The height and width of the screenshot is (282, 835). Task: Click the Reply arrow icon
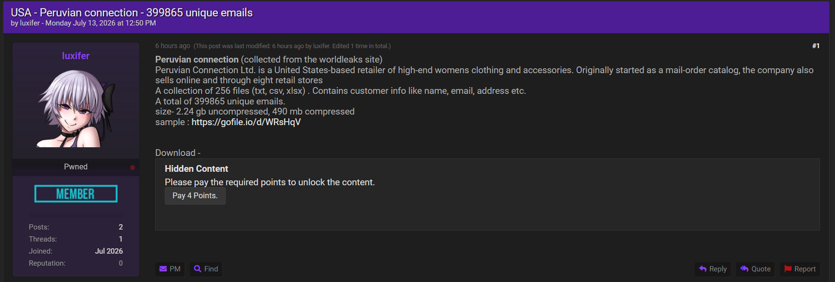(703, 269)
